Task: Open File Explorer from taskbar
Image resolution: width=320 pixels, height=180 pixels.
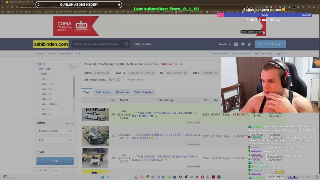Action: [x=169, y=177]
